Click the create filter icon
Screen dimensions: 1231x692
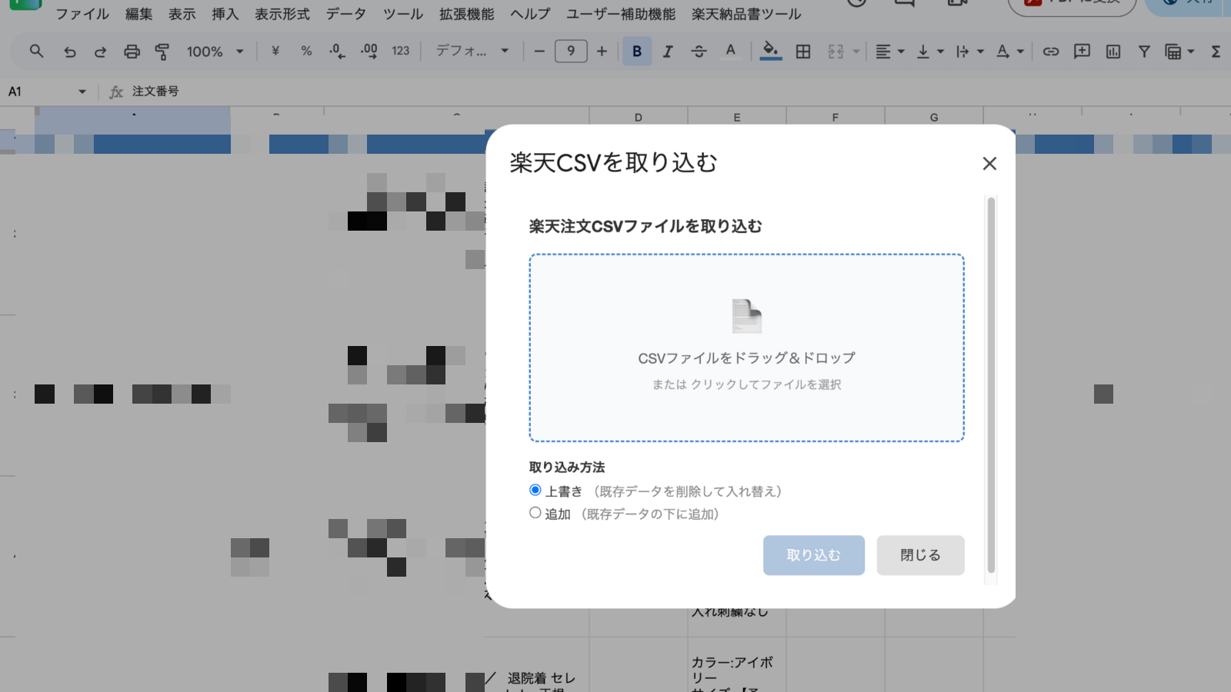[x=1144, y=52]
